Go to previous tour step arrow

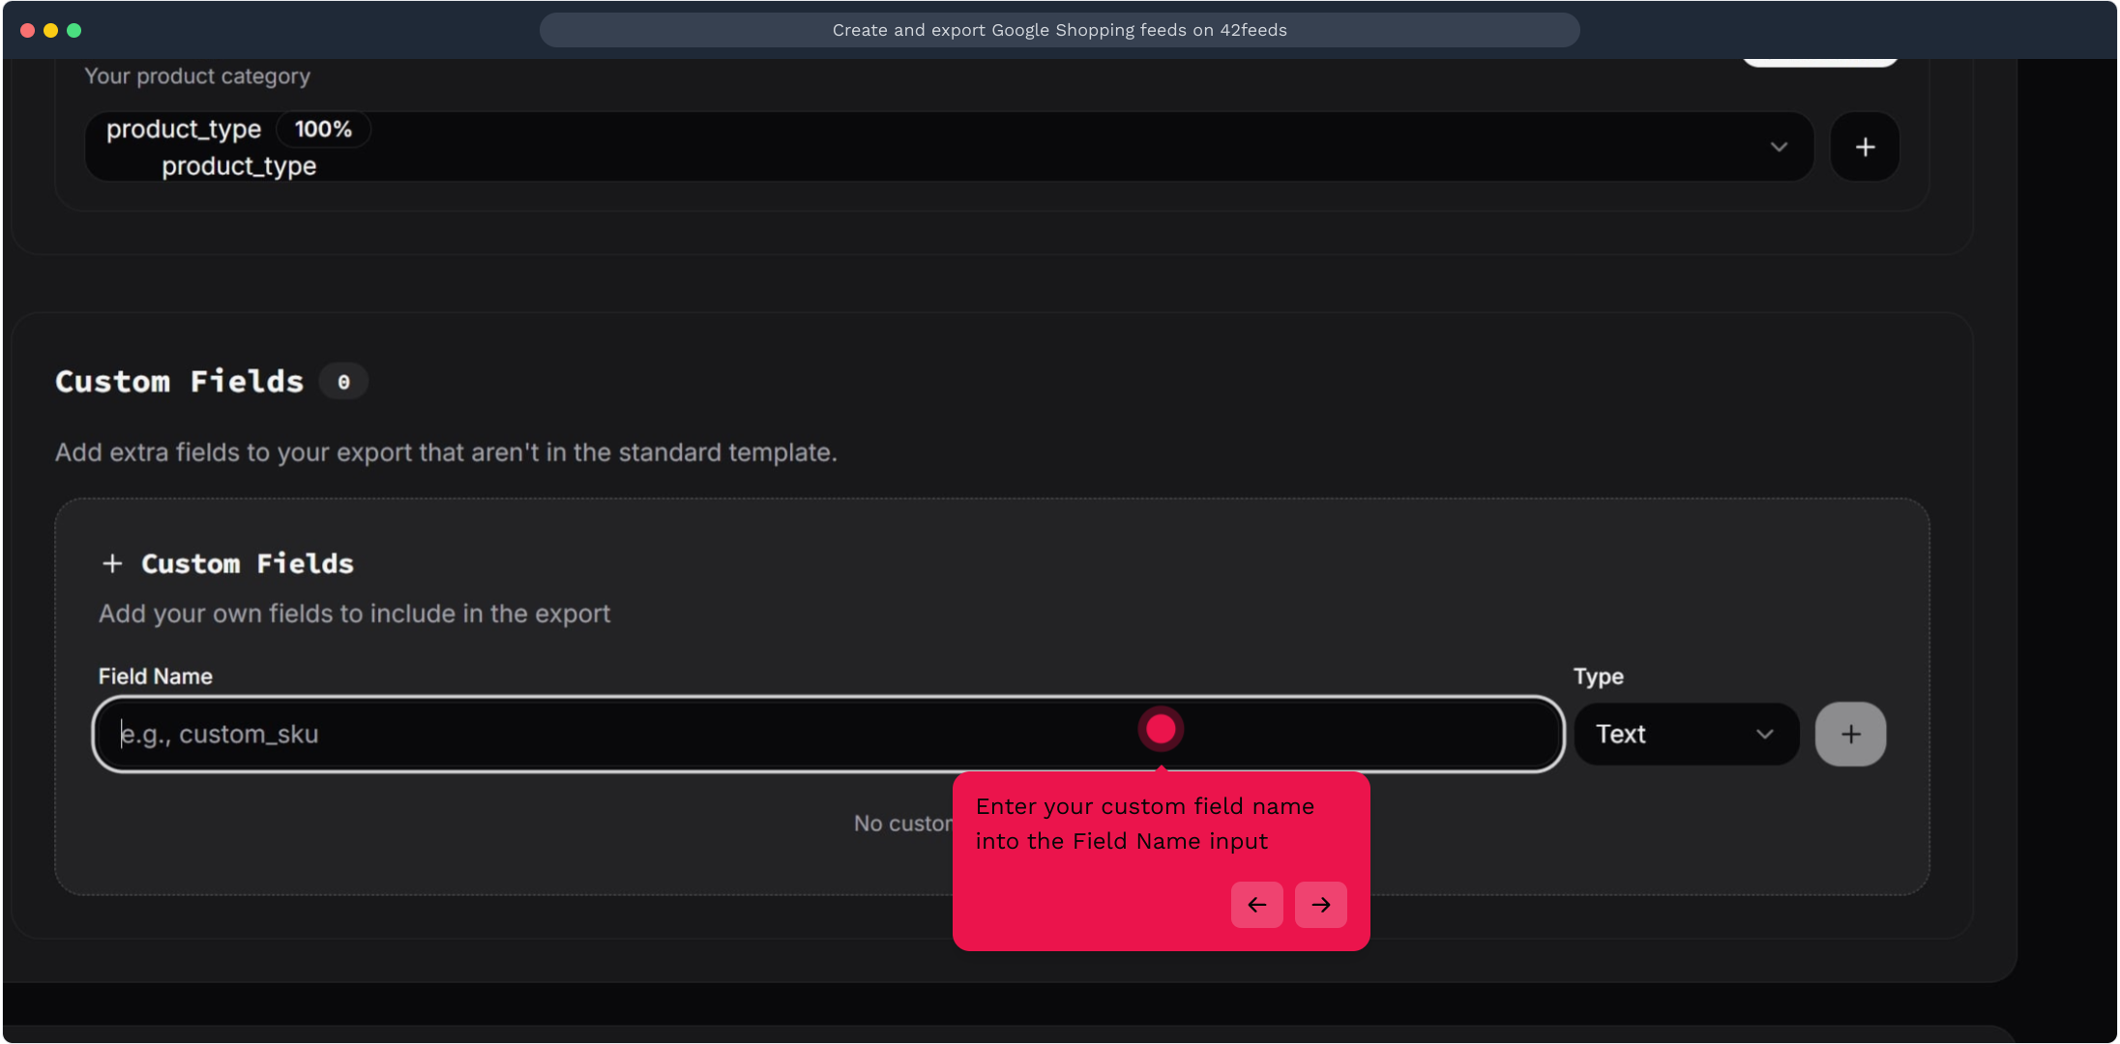click(x=1256, y=905)
